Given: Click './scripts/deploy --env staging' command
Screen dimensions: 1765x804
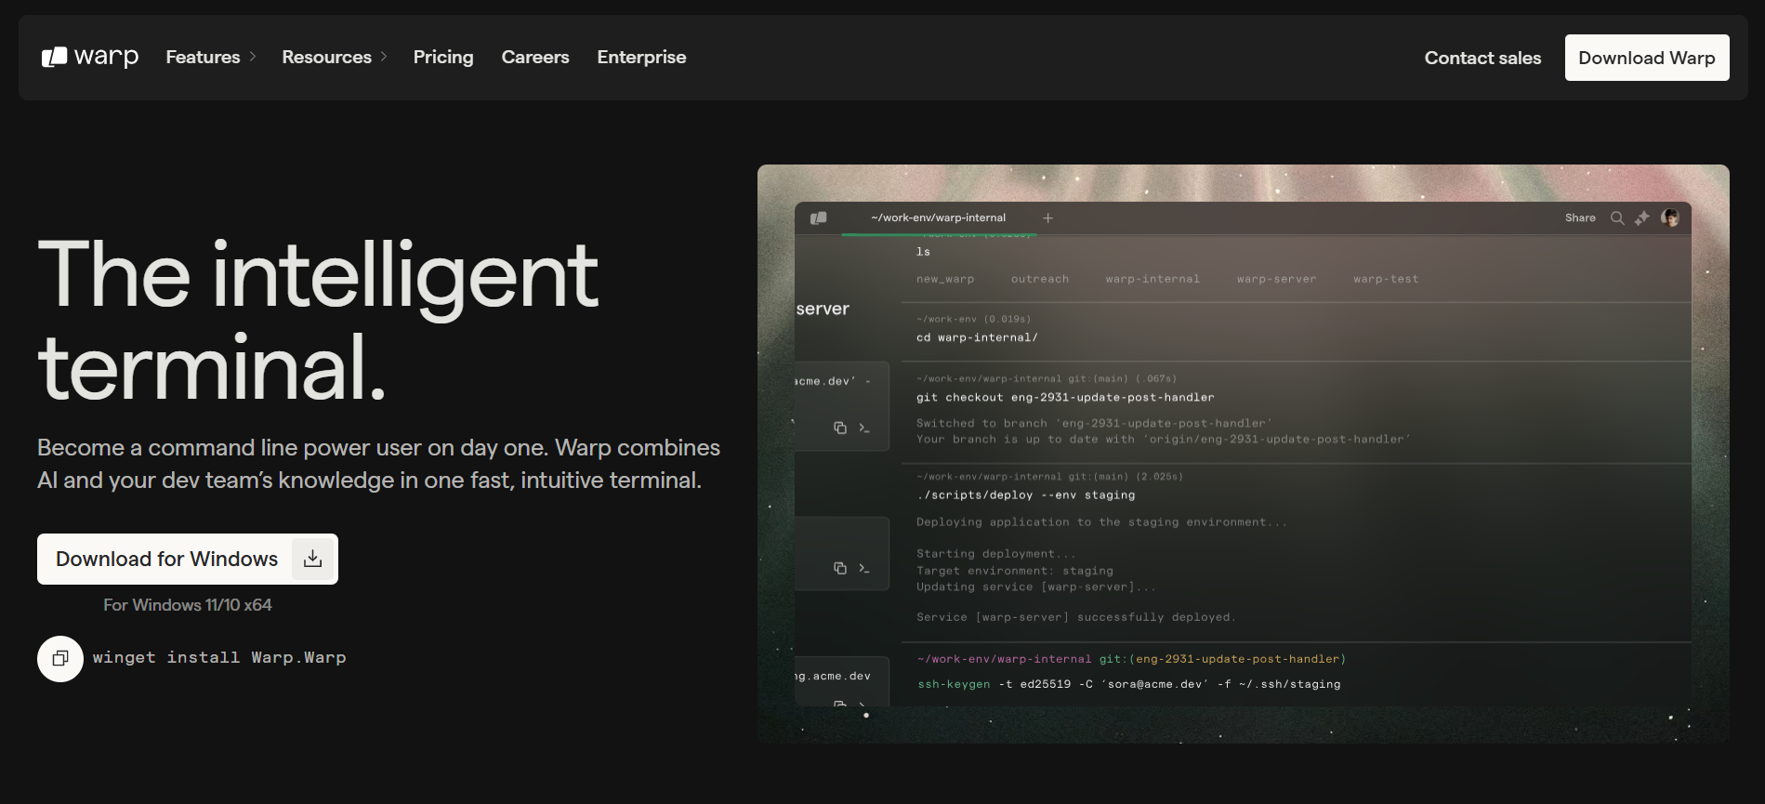Looking at the screenshot, I should [1025, 494].
